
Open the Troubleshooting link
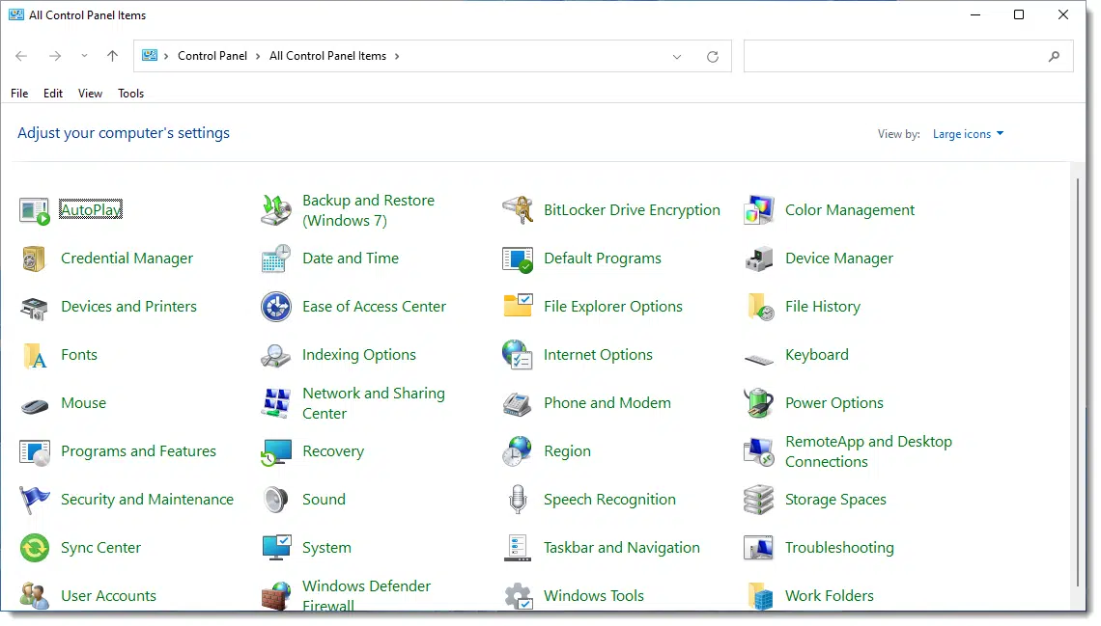tap(838, 548)
